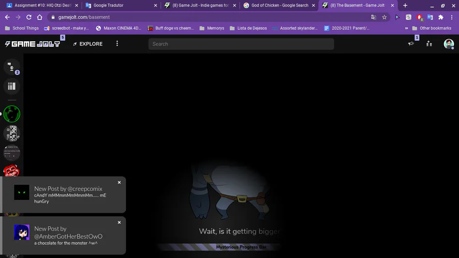Viewport: 459px width, 258px height.
Task: Close the Google Tradutor tab
Action: (156, 5)
